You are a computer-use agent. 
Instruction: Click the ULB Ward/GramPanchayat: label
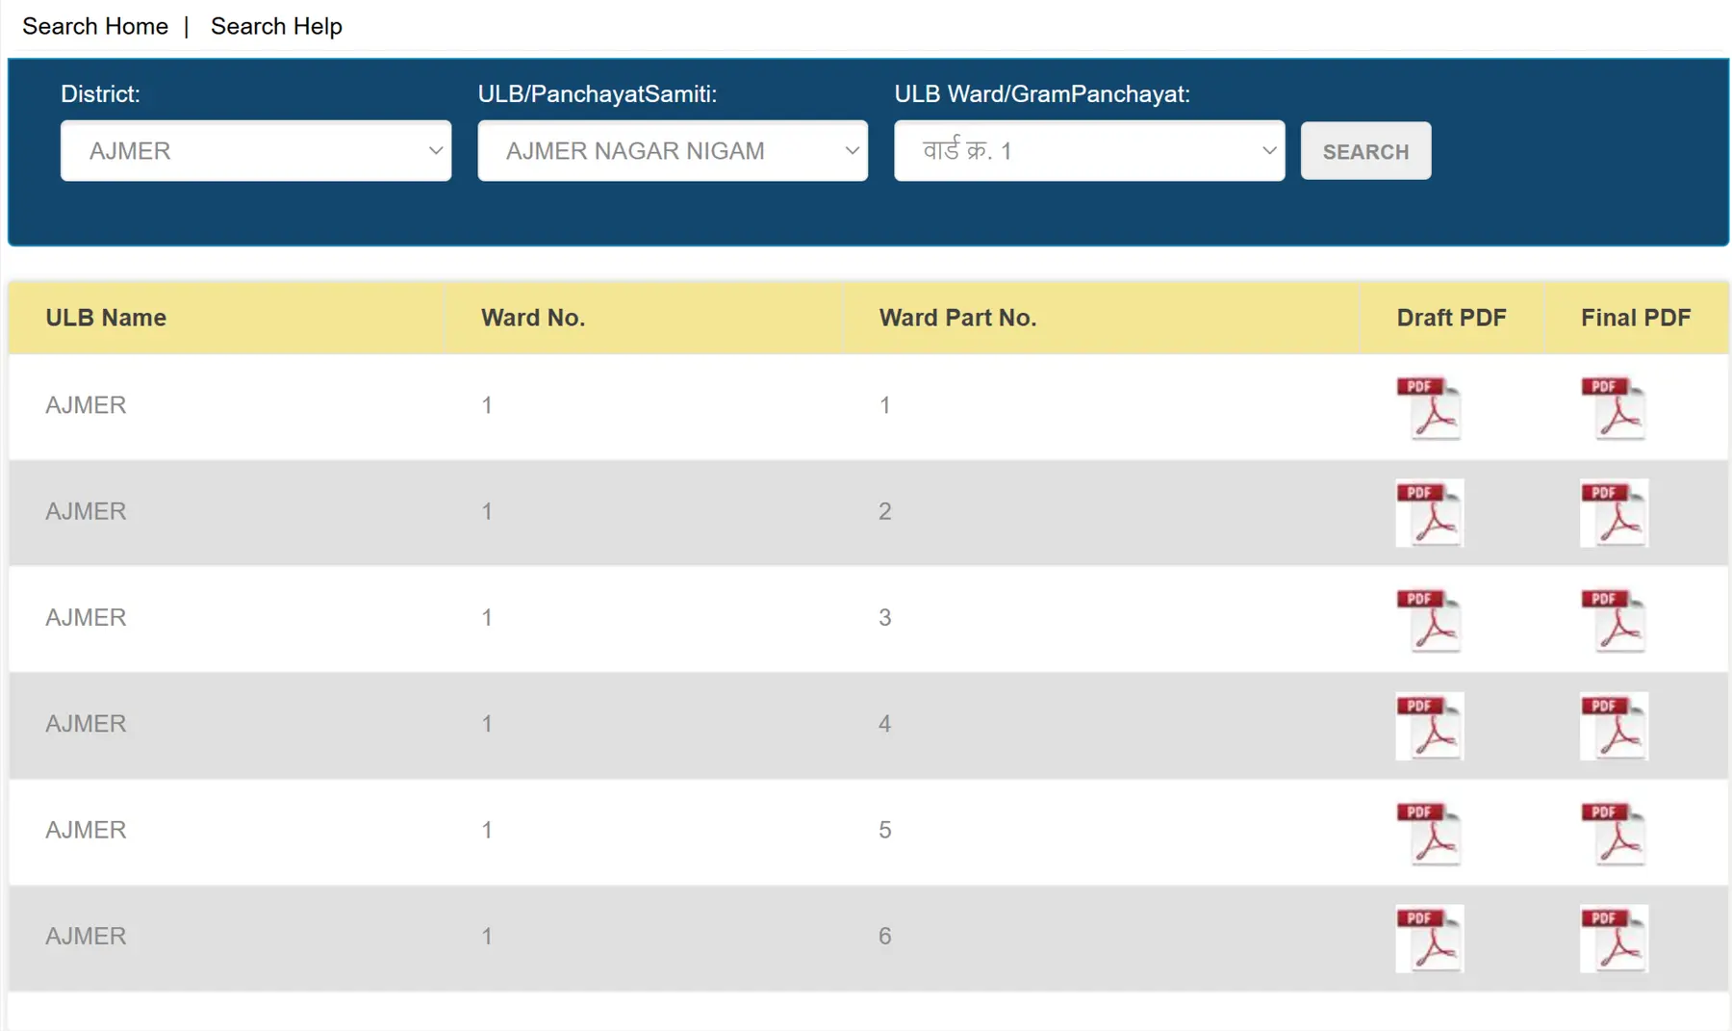[1042, 94]
